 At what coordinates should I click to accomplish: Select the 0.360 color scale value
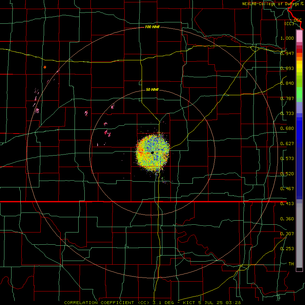click(287, 219)
